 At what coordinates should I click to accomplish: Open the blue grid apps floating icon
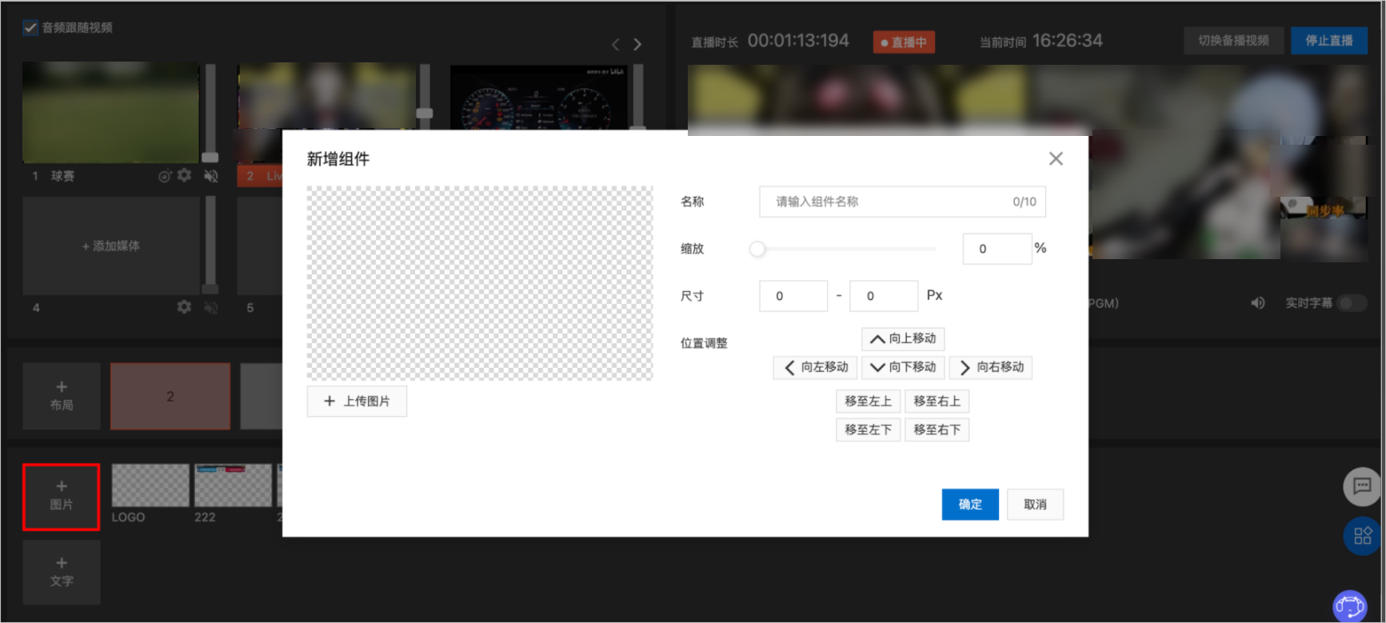click(x=1362, y=536)
